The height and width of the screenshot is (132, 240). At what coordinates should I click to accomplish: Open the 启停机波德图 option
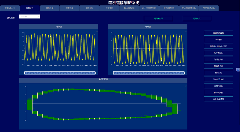click(218, 99)
